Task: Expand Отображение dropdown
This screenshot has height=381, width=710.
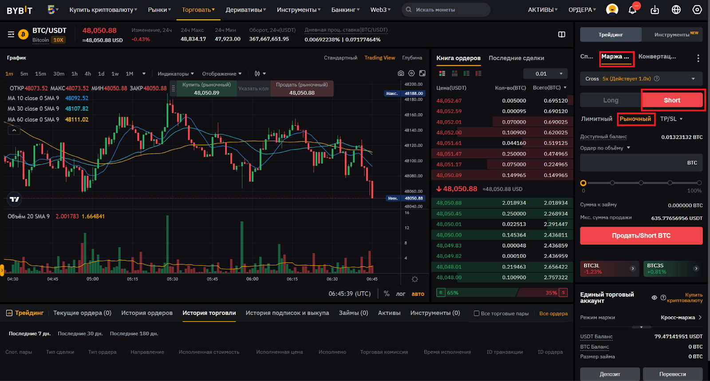Action: (222, 74)
